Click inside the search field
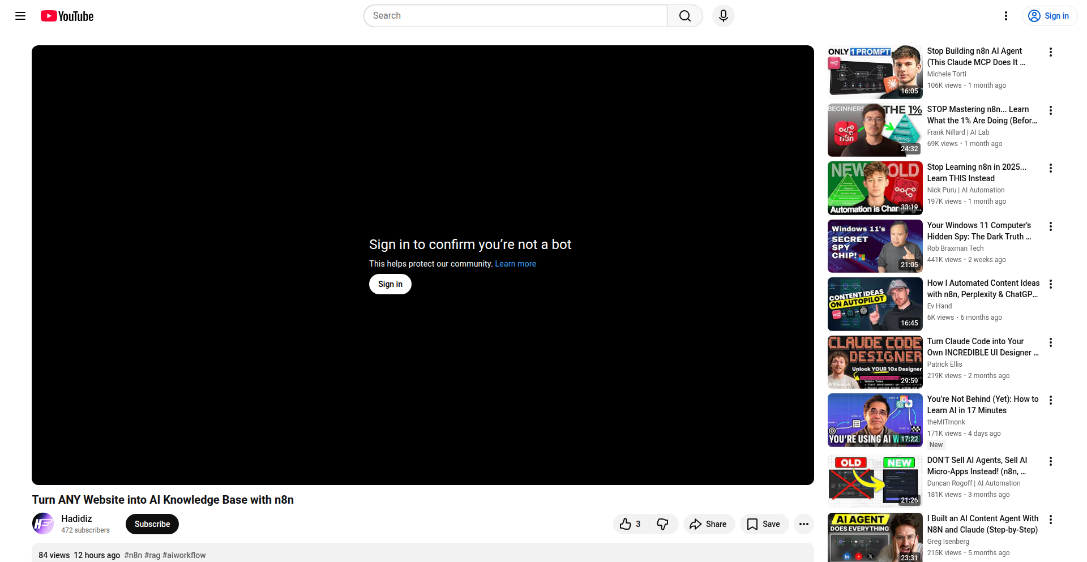Viewport: 1087px width, 562px height. coord(510,16)
